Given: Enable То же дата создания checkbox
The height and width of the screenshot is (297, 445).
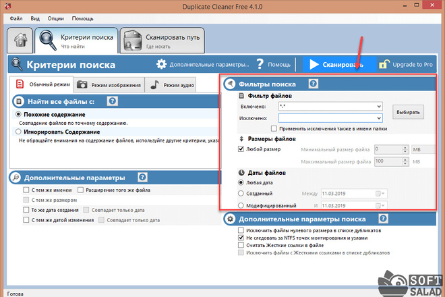Looking at the screenshot, I should pos(26,210).
